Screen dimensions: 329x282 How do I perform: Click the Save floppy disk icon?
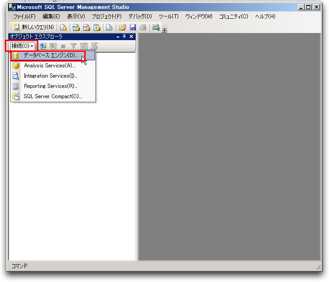pos(133,27)
